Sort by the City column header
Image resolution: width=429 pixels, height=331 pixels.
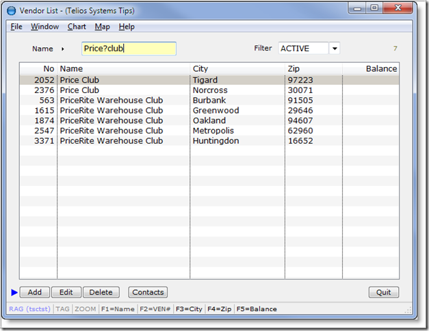237,68
